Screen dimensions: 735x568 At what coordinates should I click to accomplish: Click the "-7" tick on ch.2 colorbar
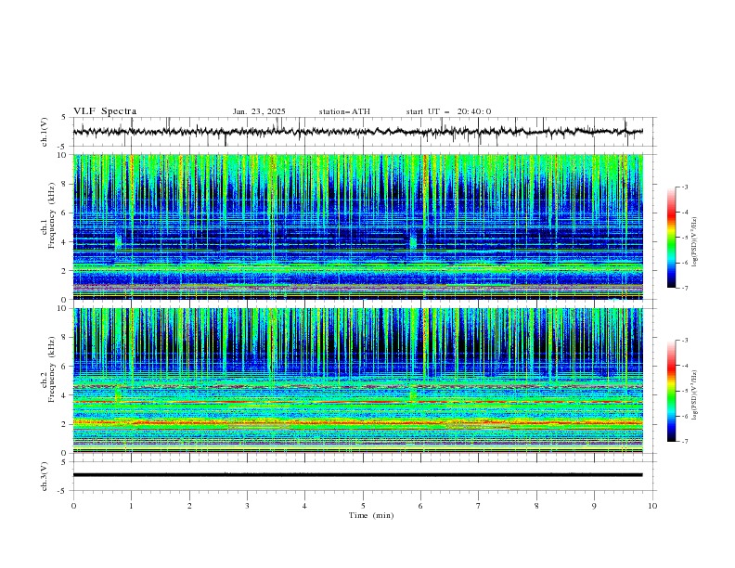[x=684, y=442]
